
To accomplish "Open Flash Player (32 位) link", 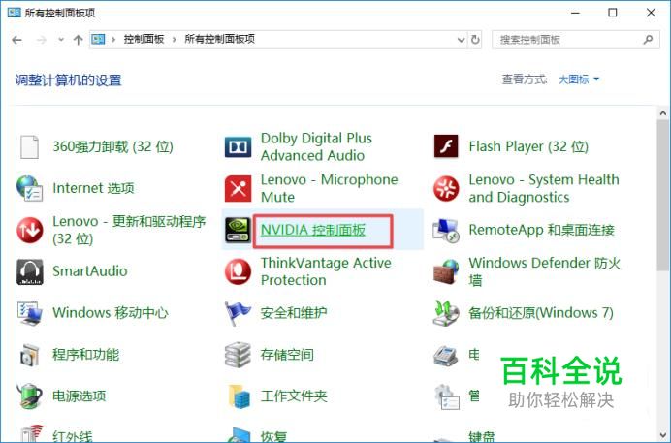I will point(528,146).
